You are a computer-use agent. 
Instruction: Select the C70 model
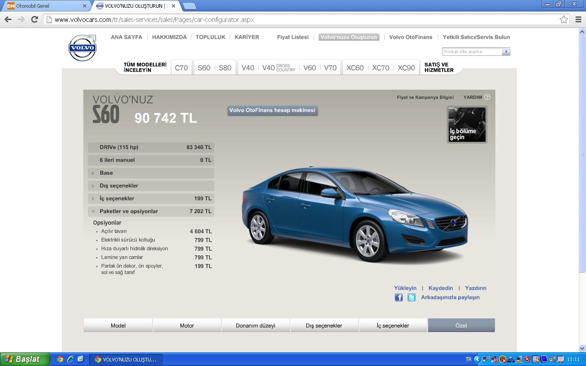click(181, 68)
